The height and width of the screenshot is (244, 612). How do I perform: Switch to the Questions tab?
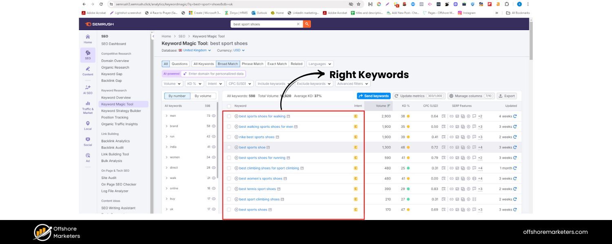click(179, 64)
